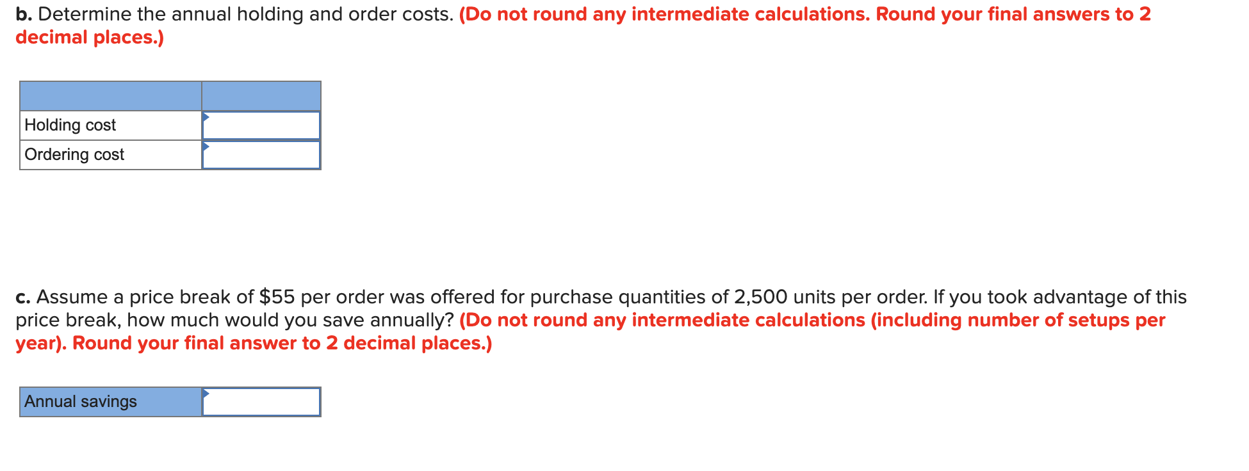Screen dimensions: 1249x471
Task: Click the $55 price break text
Action: [x=275, y=296]
